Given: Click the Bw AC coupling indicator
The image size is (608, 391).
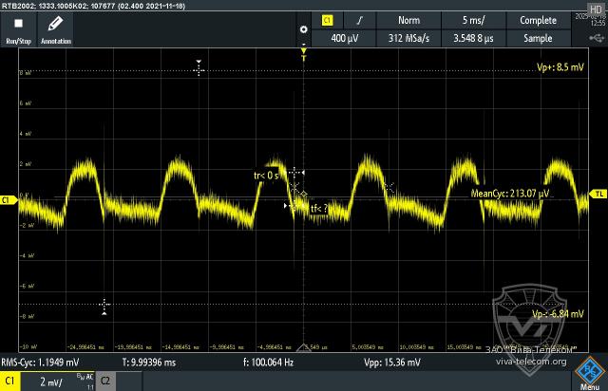Looking at the screenshot, I should tap(85, 377).
